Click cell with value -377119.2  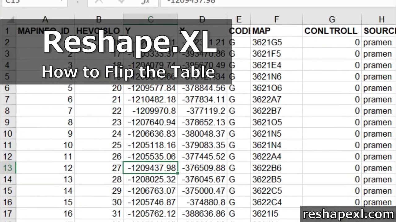coord(202,111)
